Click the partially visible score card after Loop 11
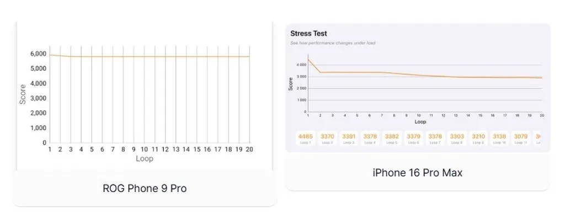Screen dimensions: 565x224 click(x=539, y=138)
